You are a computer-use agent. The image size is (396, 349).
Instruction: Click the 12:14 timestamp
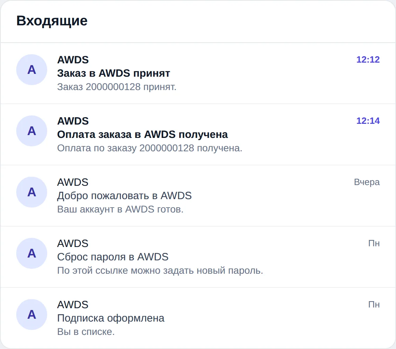point(368,121)
